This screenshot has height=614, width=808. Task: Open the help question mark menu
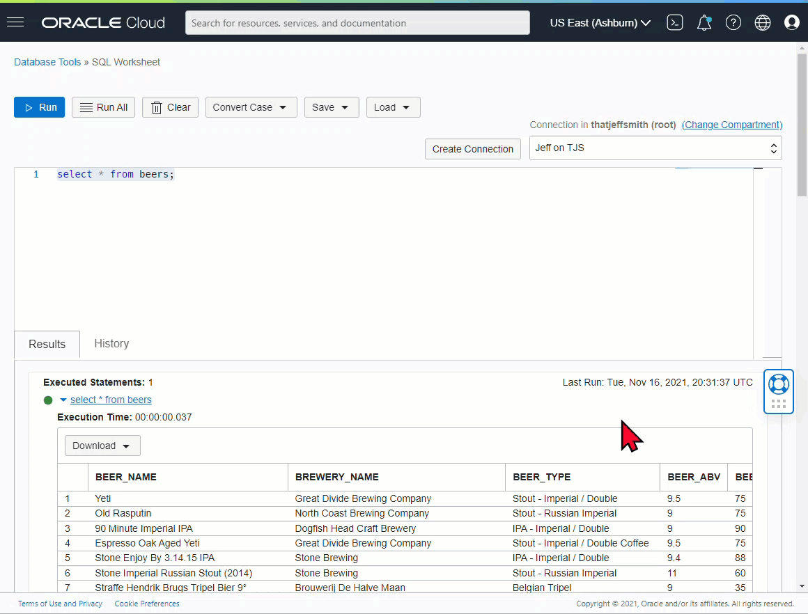pyautogui.click(x=733, y=23)
